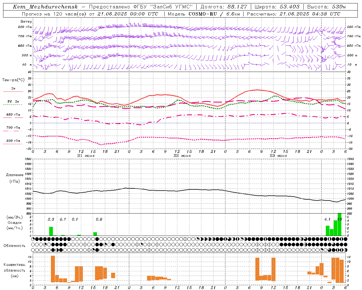The height and width of the screenshot is (290, 362).
Task: Click the '850 гПа' temperature legend entry
Action: (13, 115)
